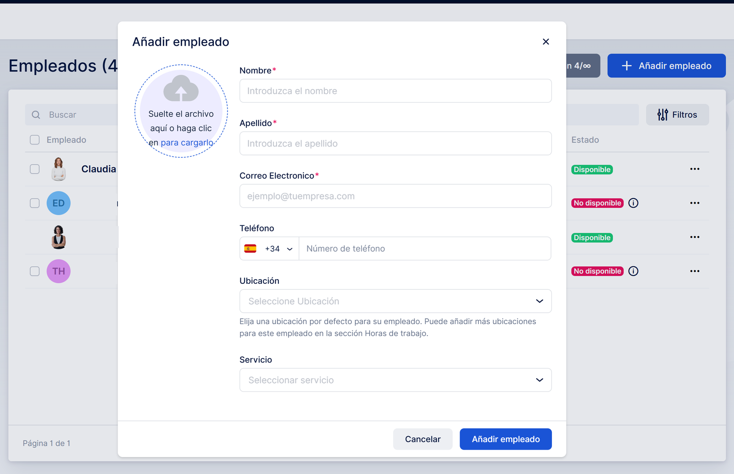Click the Correo Electronico email field
Image resolution: width=734 pixels, height=474 pixels.
[x=395, y=196]
